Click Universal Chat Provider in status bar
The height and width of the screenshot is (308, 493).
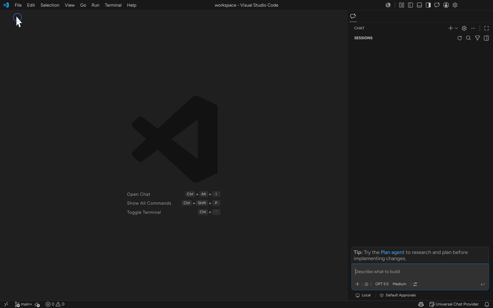coord(454,304)
